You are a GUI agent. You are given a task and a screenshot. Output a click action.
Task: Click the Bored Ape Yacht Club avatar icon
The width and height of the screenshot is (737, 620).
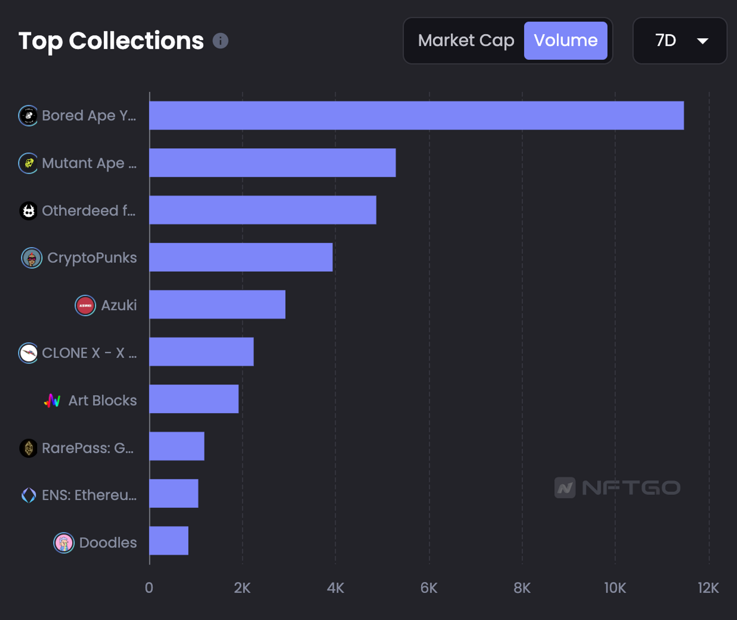(28, 116)
